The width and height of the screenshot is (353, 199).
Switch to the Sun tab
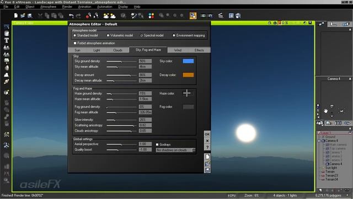[x=77, y=50]
